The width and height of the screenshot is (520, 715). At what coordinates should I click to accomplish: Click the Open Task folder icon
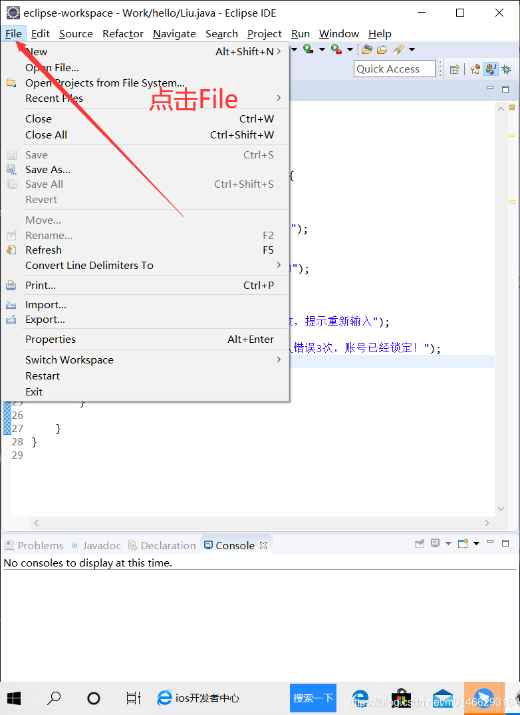[x=382, y=49]
